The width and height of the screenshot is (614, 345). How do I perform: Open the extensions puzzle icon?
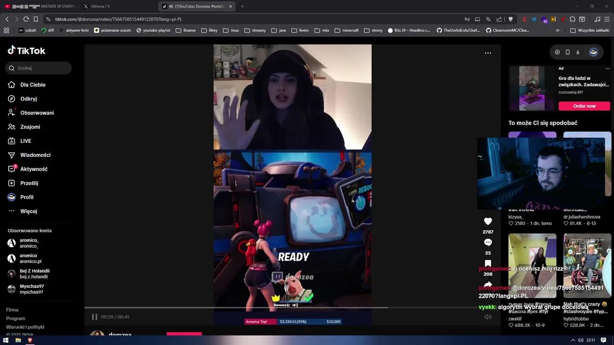(572, 19)
